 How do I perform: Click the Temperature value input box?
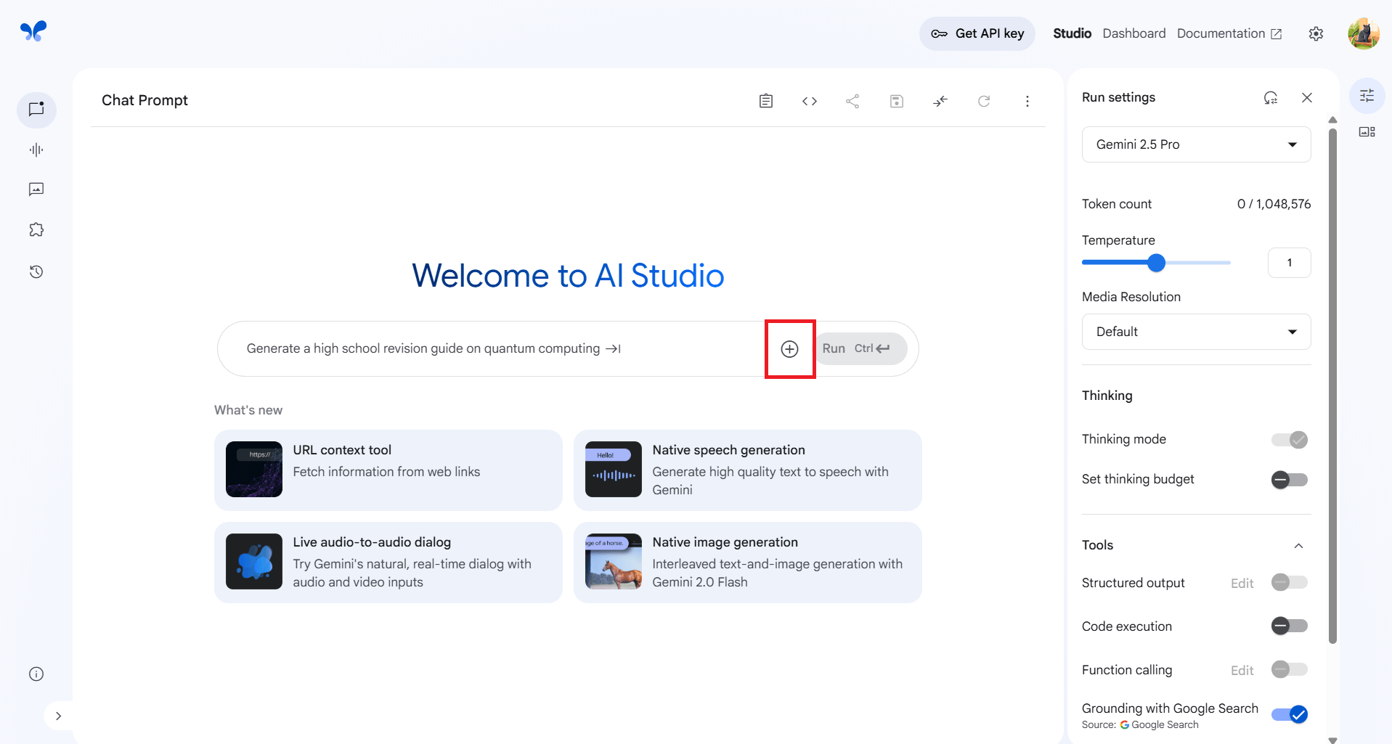[1289, 263]
